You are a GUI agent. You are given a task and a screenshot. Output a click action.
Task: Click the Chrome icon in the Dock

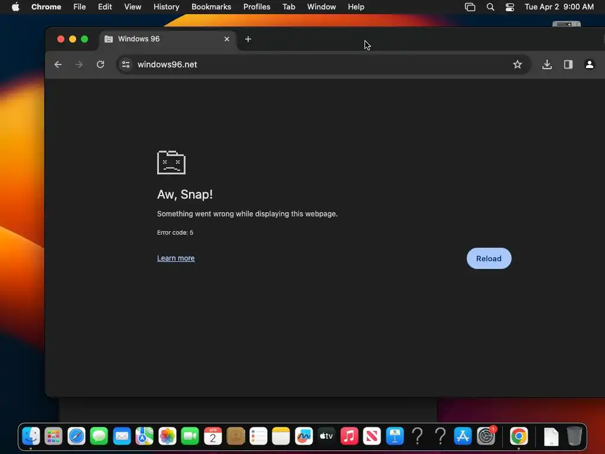click(x=519, y=436)
